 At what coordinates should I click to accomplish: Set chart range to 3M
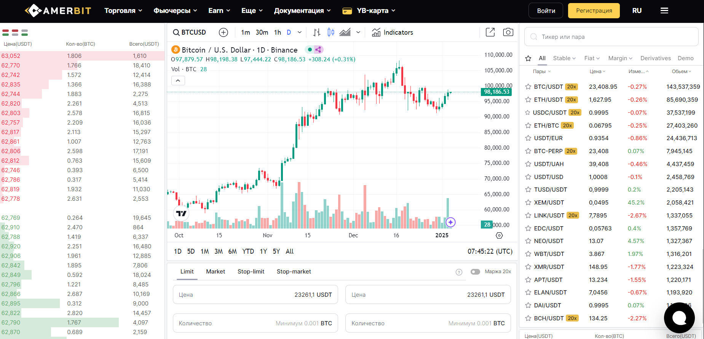pyautogui.click(x=219, y=251)
